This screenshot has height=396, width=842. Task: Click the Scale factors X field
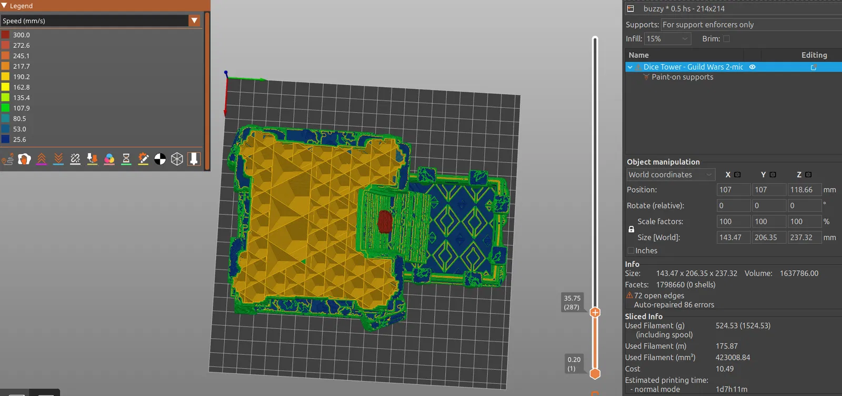pos(734,222)
